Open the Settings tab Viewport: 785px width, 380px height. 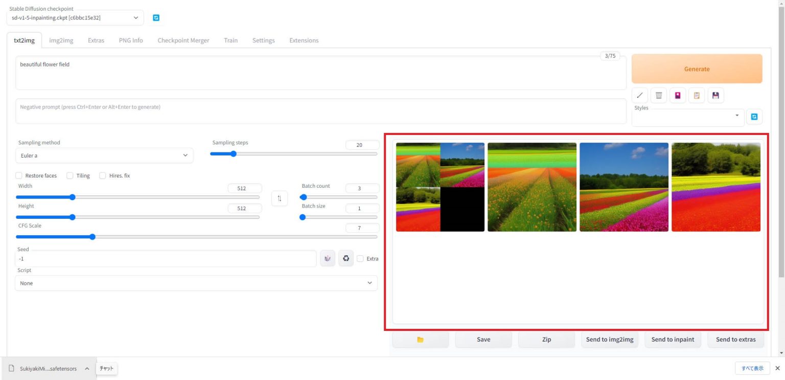click(x=263, y=40)
